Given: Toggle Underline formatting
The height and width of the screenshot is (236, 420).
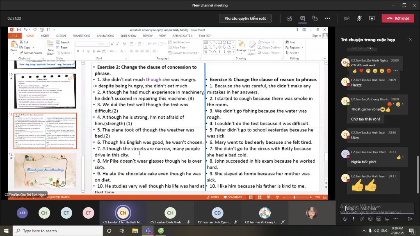Looking at the screenshot, I should point(88,51).
